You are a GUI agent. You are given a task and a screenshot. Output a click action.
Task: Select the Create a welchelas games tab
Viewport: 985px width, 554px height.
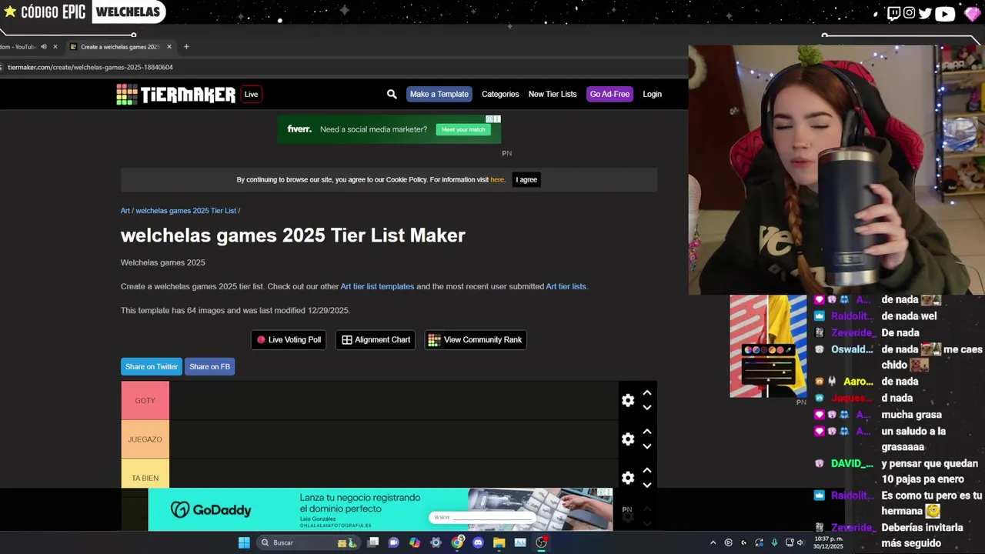pyautogui.click(x=119, y=46)
